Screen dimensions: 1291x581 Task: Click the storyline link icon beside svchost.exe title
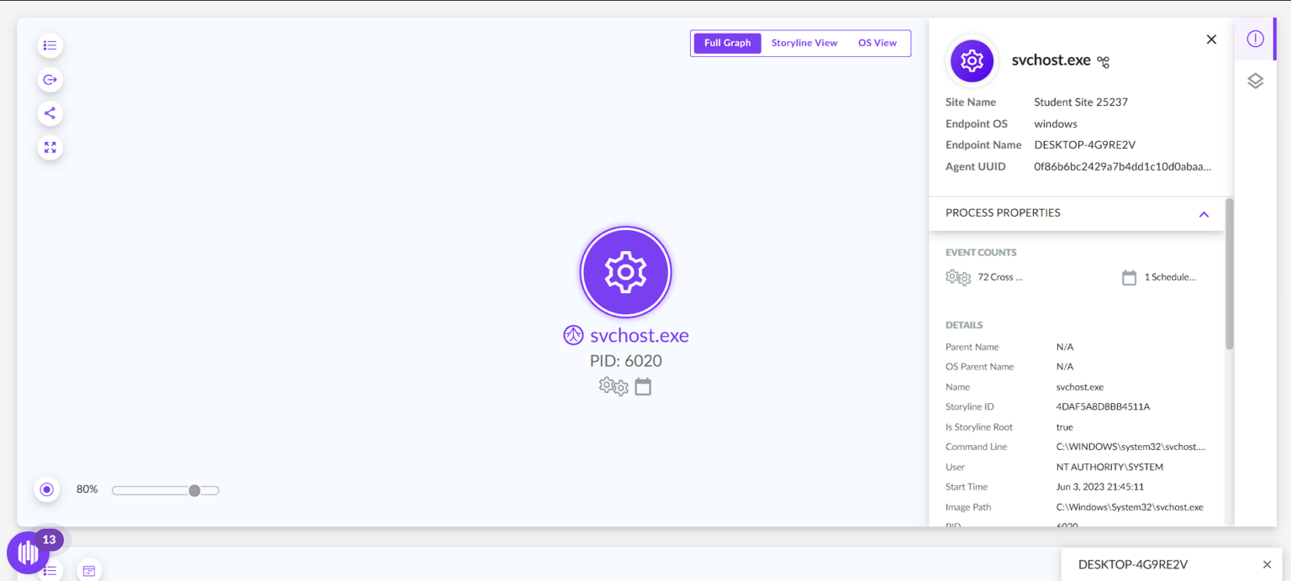(x=1102, y=60)
